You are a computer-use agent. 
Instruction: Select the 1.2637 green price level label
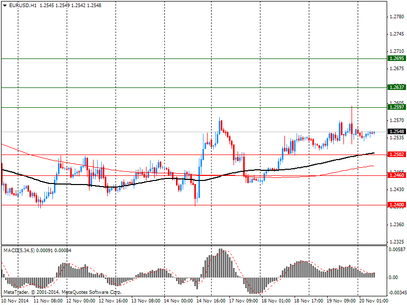[x=397, y=87]
